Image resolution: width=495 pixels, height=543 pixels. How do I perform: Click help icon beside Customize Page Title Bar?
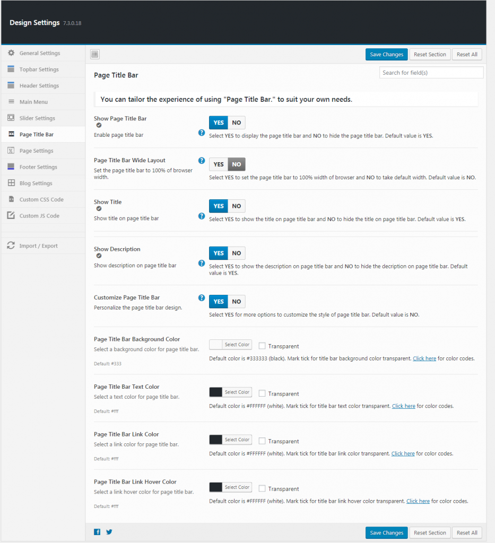coord(201,298)
